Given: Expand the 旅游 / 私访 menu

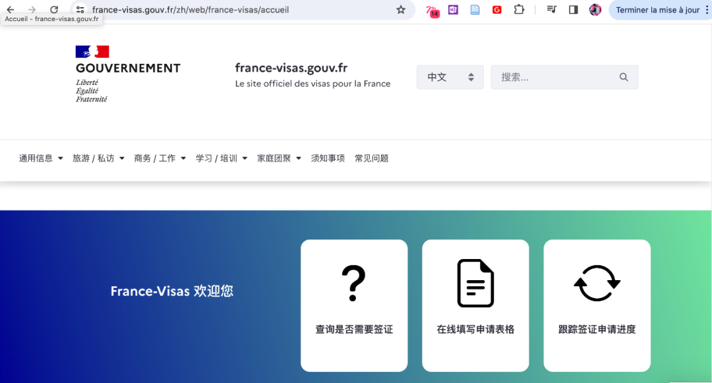Looking at the screenshot, I should click(98, 158).
